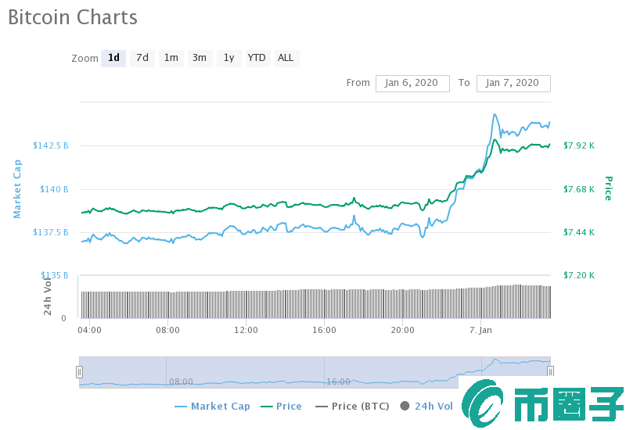Screen dimensions: 626x430
Task: Switch zoom to 7d
Action: pos(142,58)
